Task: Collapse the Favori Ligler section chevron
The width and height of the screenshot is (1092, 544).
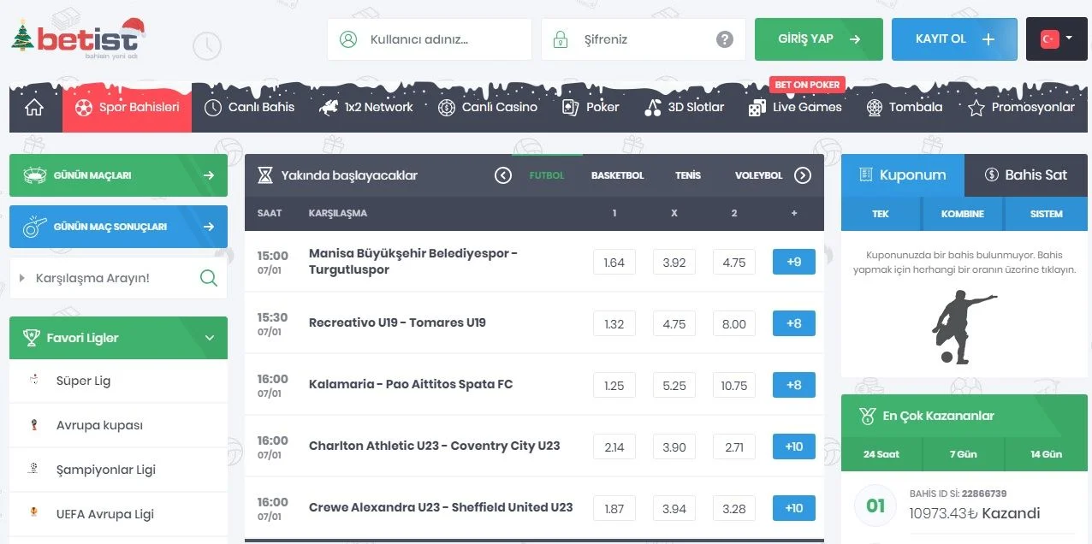Action: click(x=210, y=338)
